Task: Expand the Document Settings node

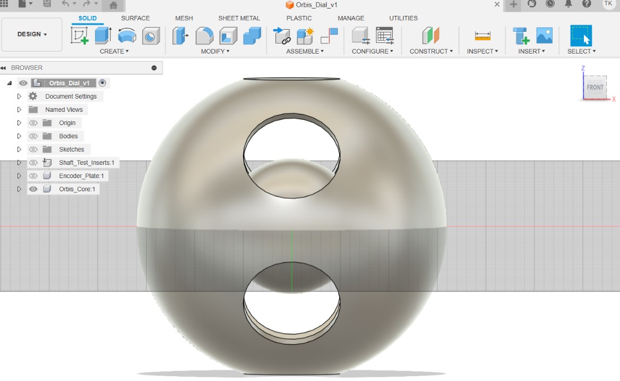Action: click(x=19, y=96)
